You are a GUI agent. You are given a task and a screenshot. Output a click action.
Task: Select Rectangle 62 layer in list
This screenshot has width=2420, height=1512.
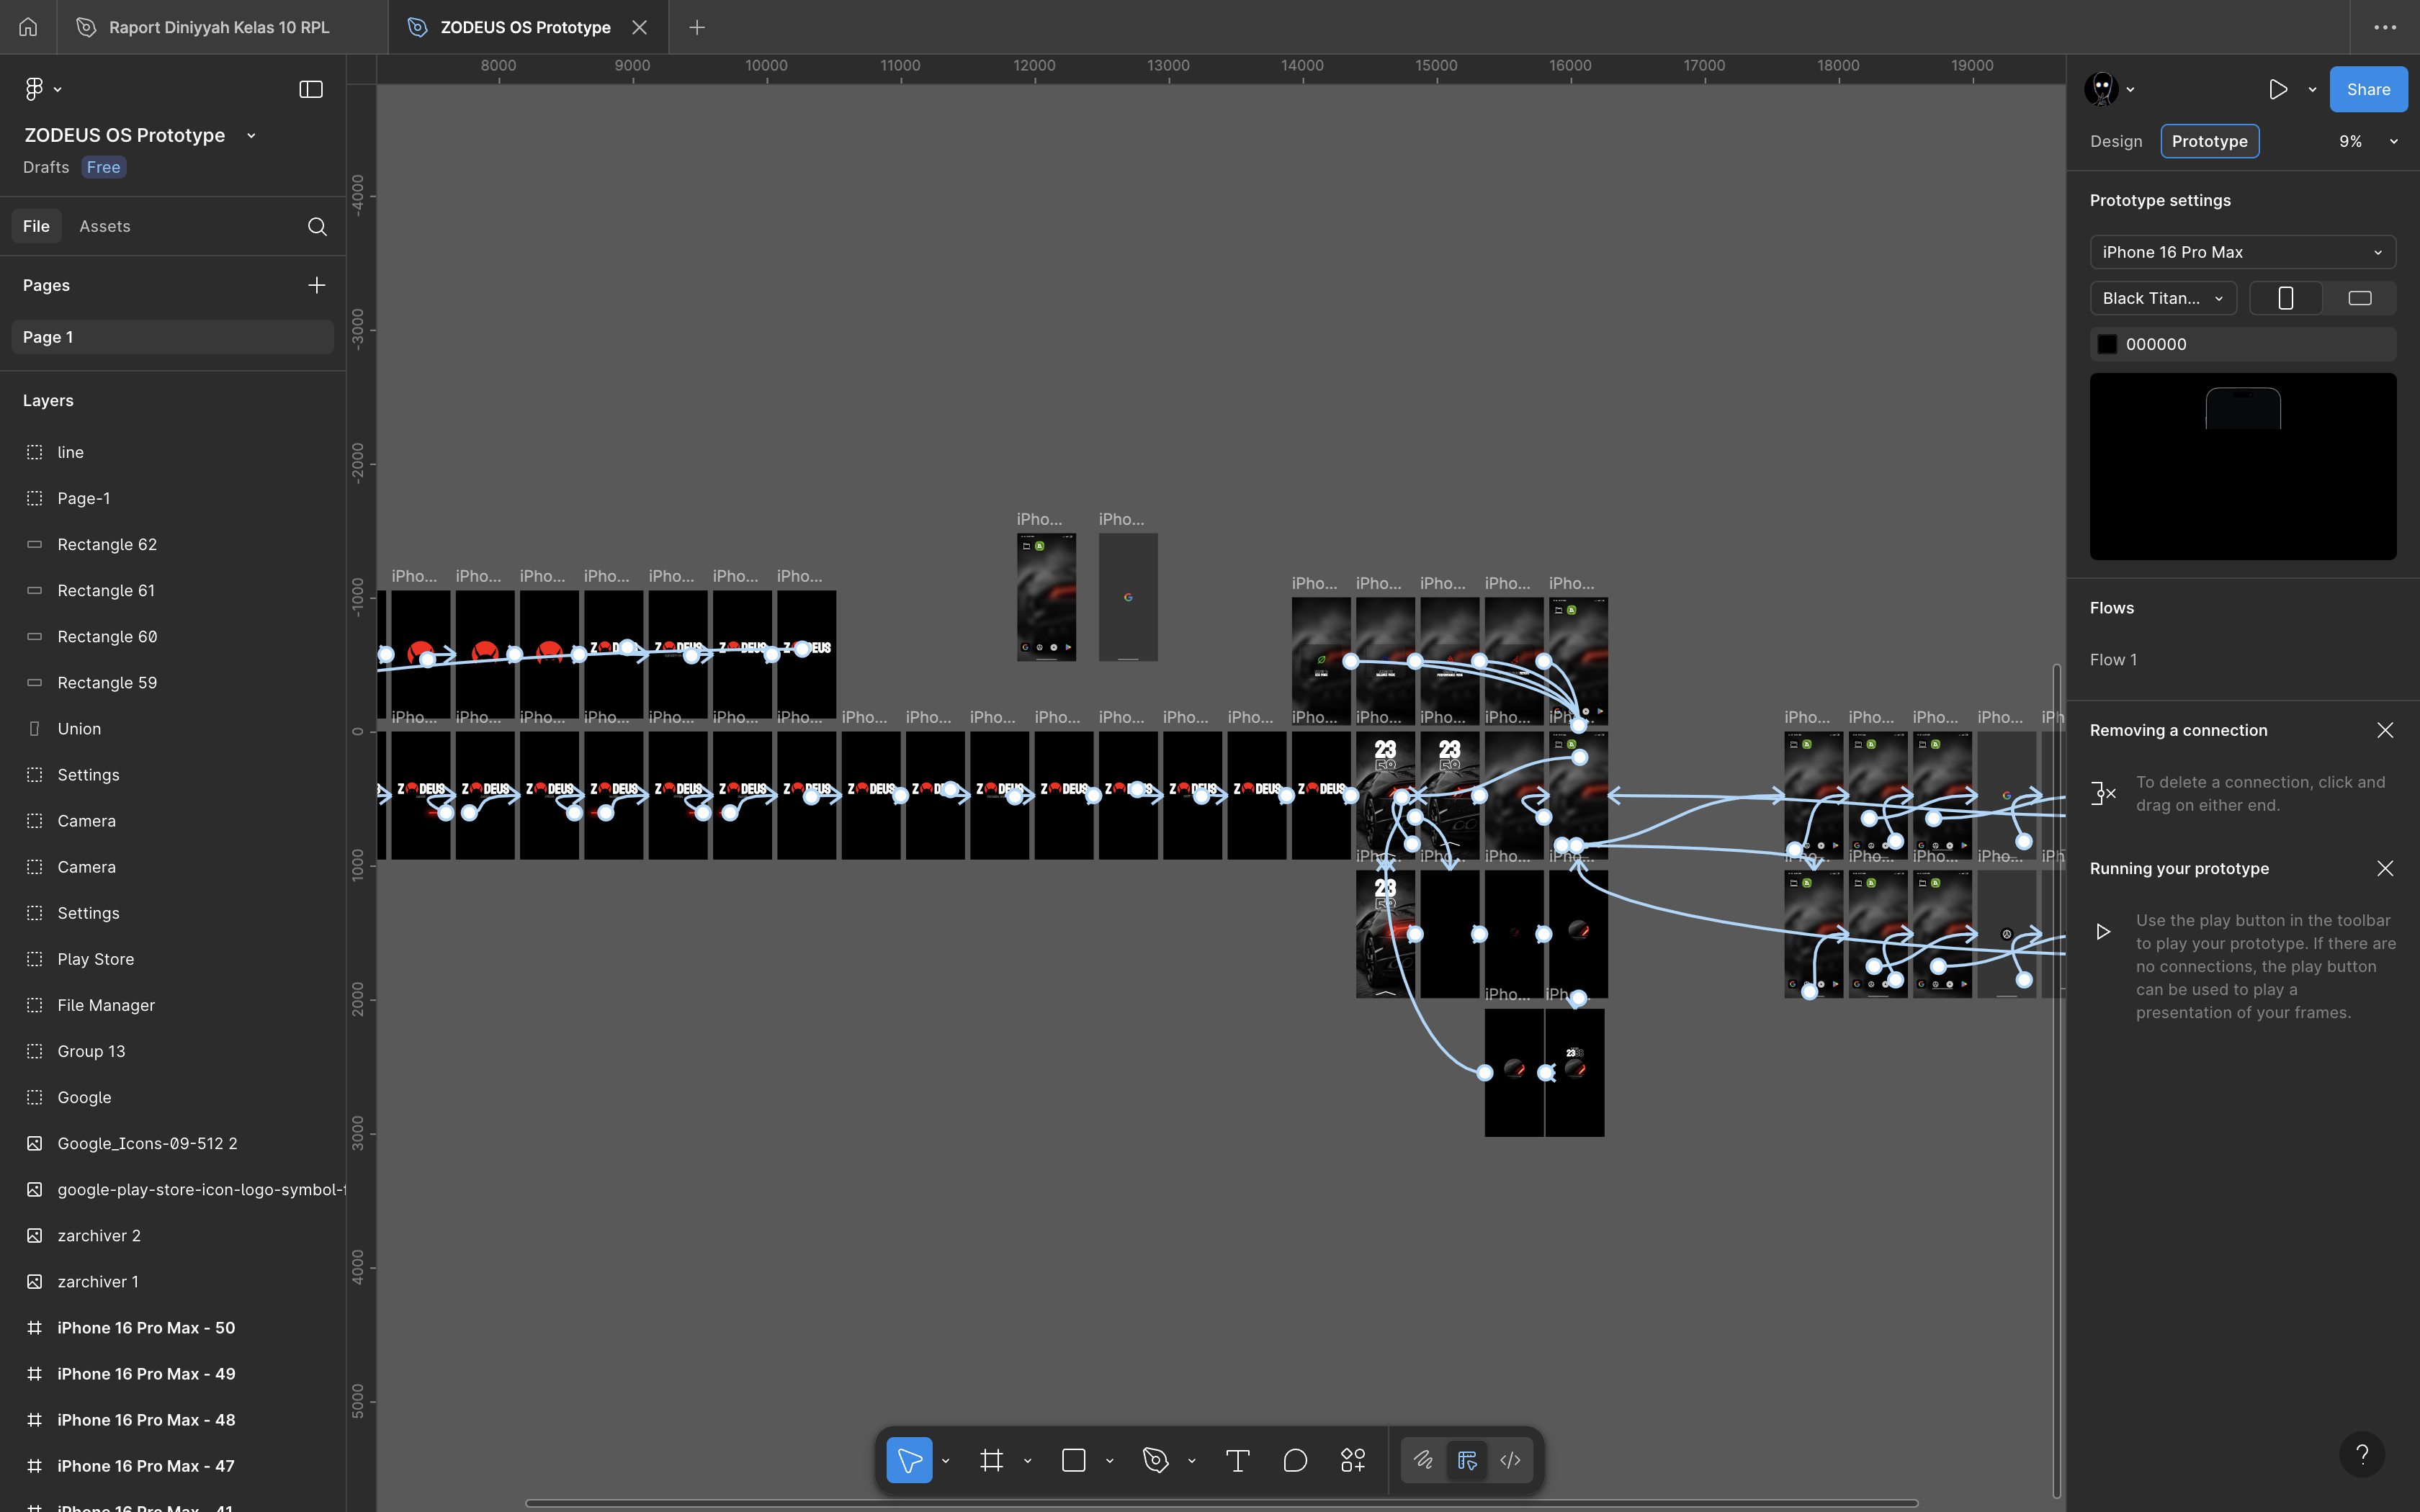click(107, 544)
